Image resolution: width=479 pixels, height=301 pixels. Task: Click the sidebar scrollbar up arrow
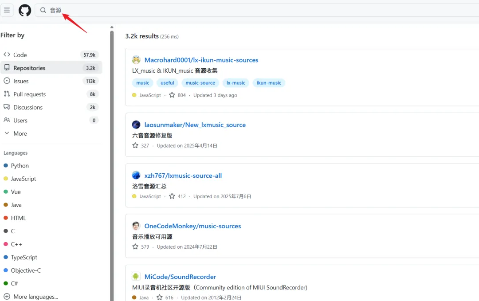[x=112, y=27]
